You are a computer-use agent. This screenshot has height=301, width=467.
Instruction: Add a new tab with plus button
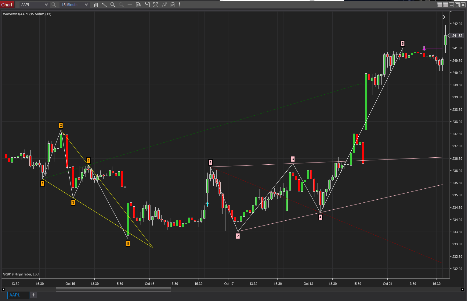coord(33,295)
